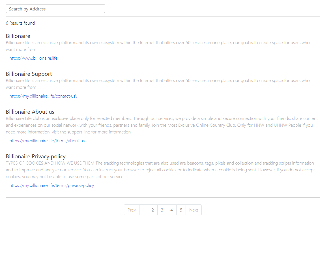Focus the Search by Address field
Viewport: 333px width, 261px height.
coord(55,9)
